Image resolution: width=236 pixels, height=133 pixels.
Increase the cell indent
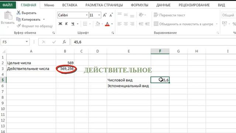click(147, 24)
